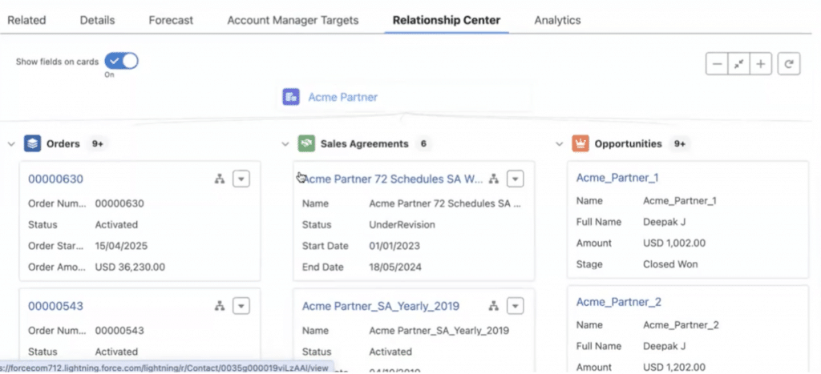821x374 pixels.
Task: Click Activated status in Acme Partner_SA_Yearly_2019 card
Action: pos(390,352)
